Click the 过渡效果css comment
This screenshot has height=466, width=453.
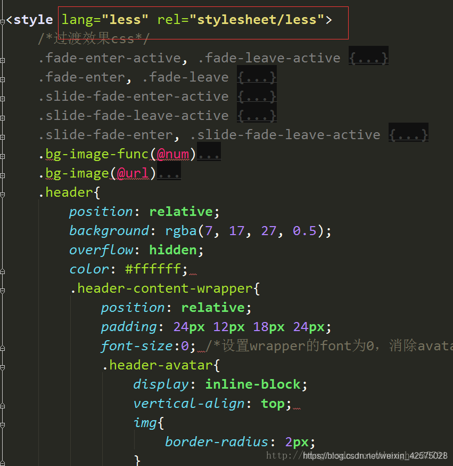click(94, 38)
